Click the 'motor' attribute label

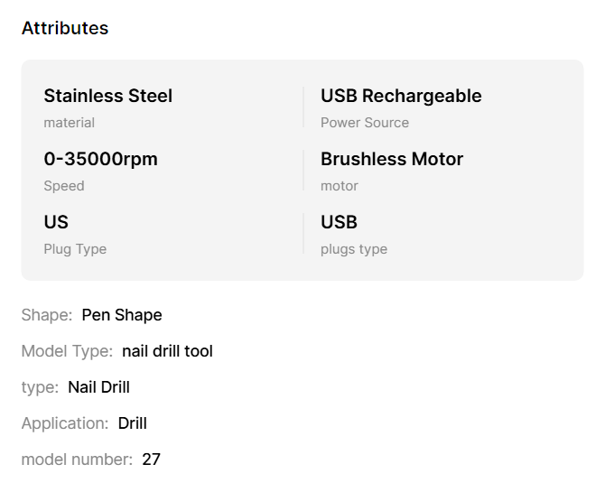pos(339,186)
